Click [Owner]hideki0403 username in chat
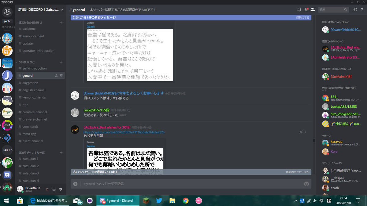The image size is (367, 206). point(124,93)
